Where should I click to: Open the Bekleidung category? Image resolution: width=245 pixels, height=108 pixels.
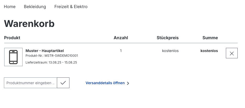35,7
